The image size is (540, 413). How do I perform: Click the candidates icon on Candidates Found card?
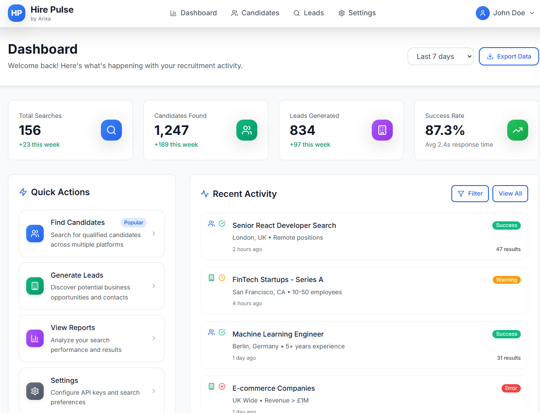pos(247,130)
